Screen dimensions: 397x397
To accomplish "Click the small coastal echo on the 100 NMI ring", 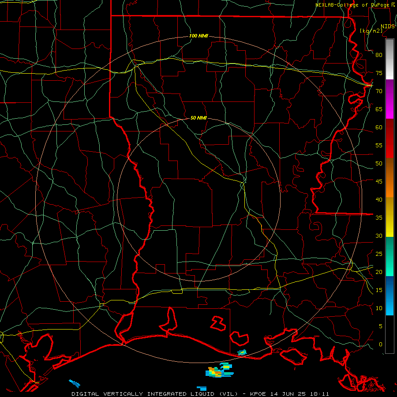I will pyautogui.click(x=242, y=352).
